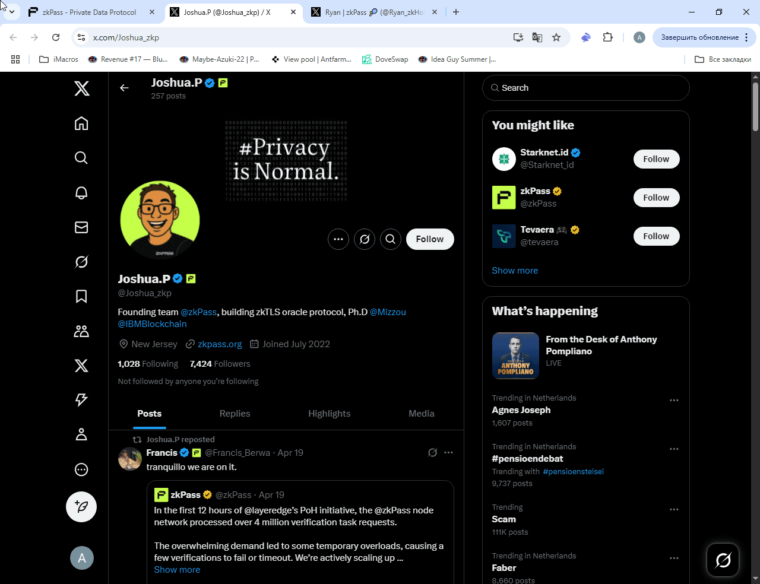This screenshot has height=584, width=760.
Task: Open Bookmarks icon in sidebar
Action: (81, 296)
